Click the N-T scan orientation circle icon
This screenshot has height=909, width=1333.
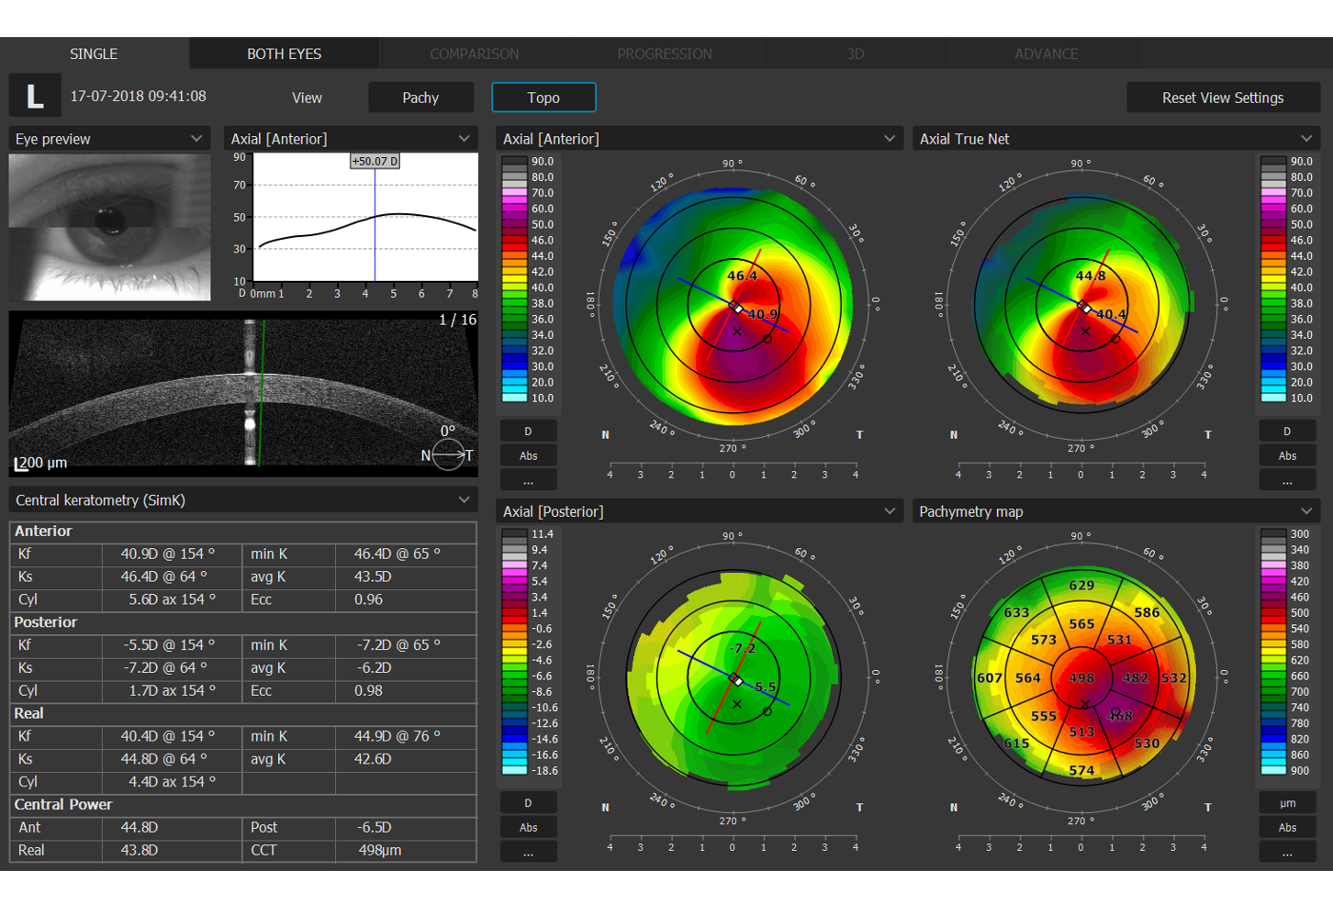pyautogui.click(x=448, y=456)
